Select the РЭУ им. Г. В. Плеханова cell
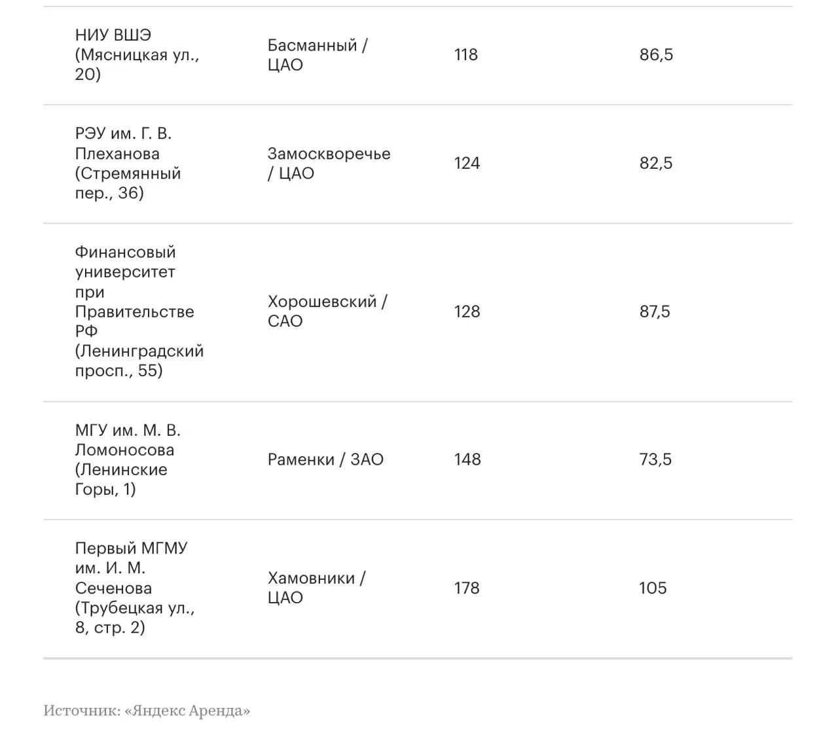838x746 pixels. coord(128,164)
